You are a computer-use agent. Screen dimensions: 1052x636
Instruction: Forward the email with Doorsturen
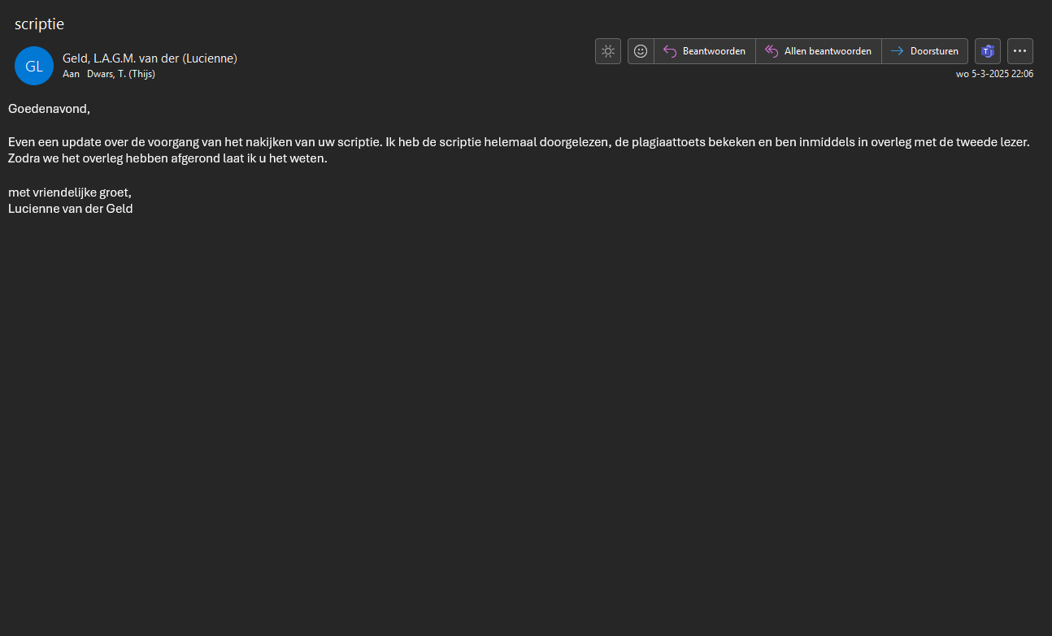click(924, 51)
